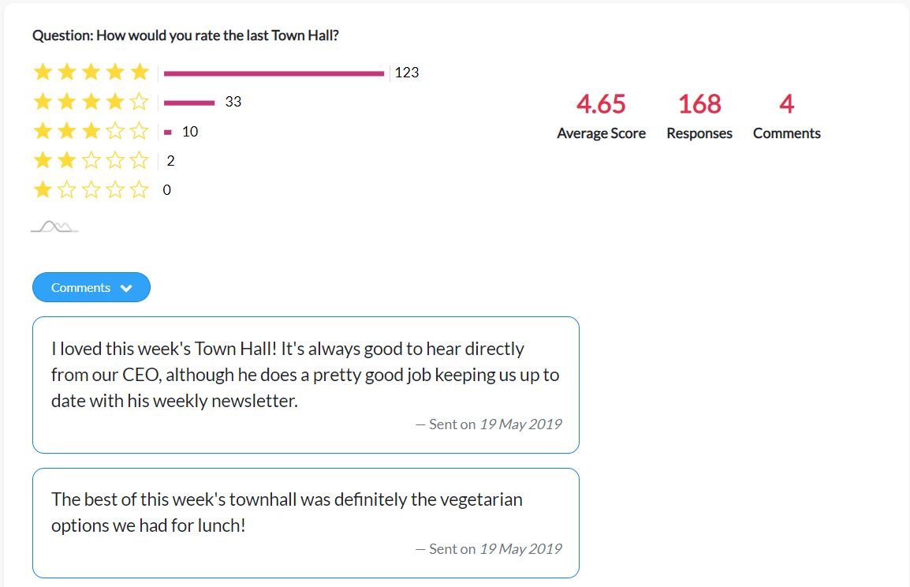910x587 pixels.
Task: Click the one-star rating row stars
Action: pos(91,189)
